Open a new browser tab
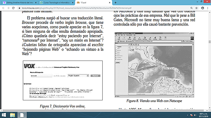 pos(115,3)
